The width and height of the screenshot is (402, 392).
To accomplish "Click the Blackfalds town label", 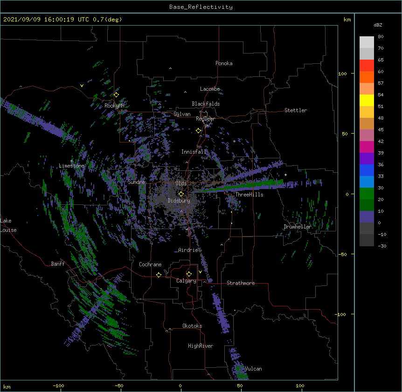I will [206, 104].
